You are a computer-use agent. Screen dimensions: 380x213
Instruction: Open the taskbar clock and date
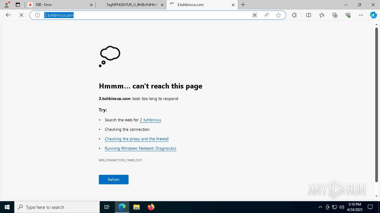[x=354, y=207]
